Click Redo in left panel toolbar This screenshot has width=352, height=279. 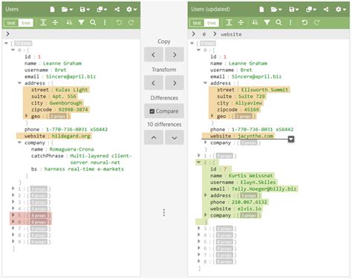(131, 22)
